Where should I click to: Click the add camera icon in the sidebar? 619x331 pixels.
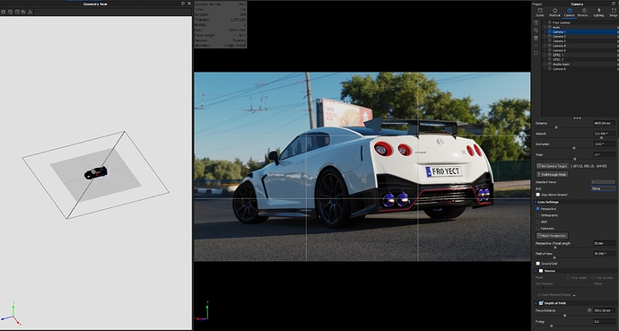click(536, 23)
